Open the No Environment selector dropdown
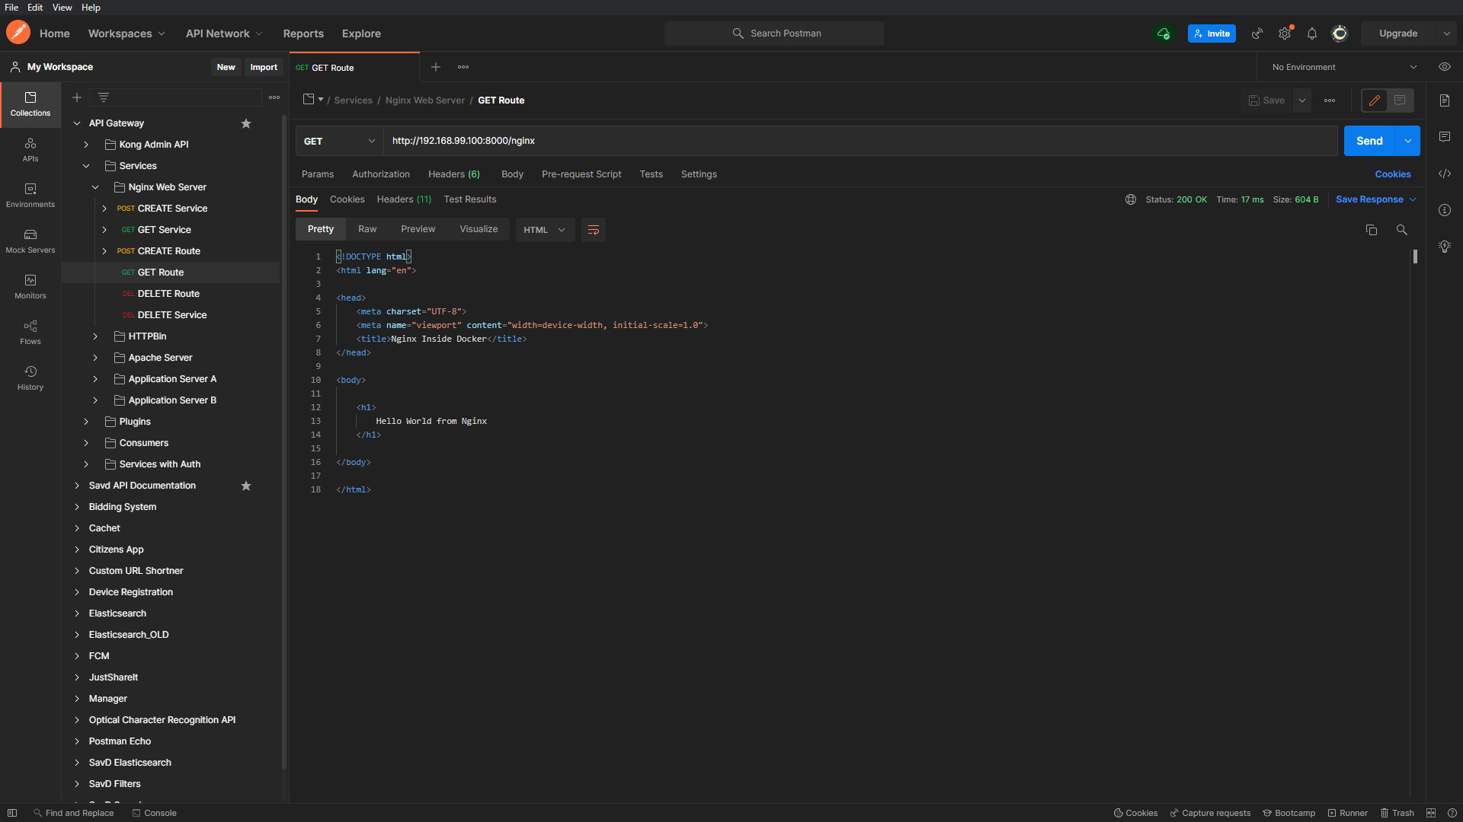 pyautogui.click(x=1343, y=67)
